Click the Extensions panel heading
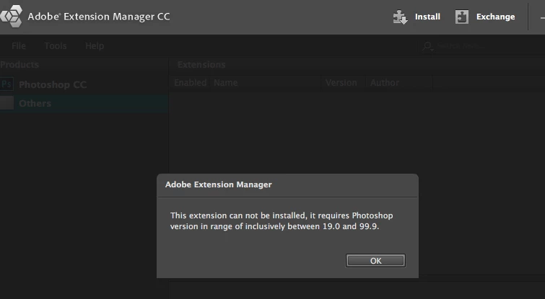This screenshot has height=299, width=545. [x=201, y=65]
